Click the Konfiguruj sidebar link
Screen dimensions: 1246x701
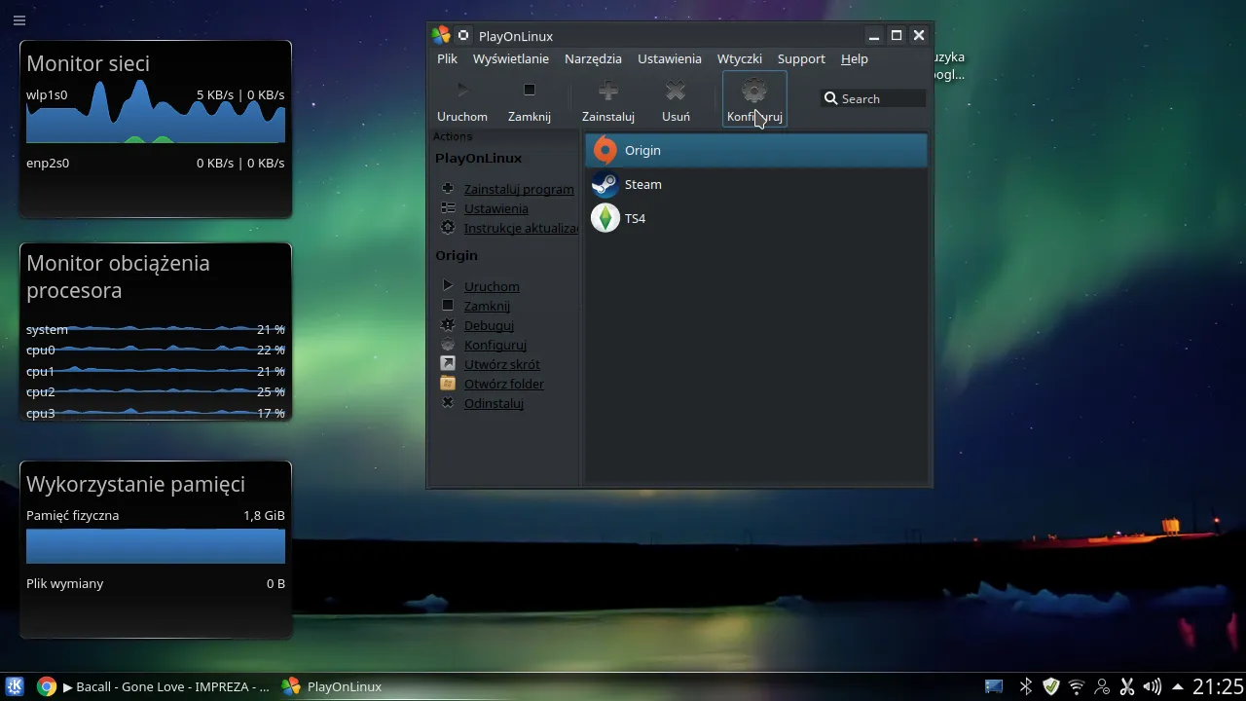pos(495,345)
